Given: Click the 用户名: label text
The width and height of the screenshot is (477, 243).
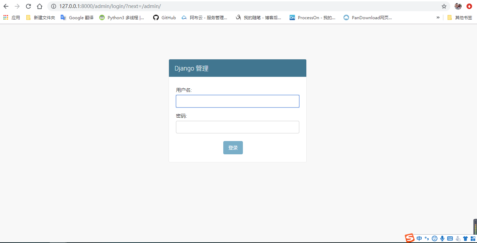Looking at the screenshot, I should (x=184, y=90).
